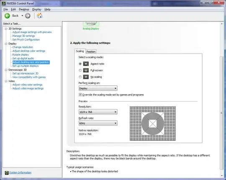Screen dimensions: 226x180
Task: Open the Help menu
Action: [x=47, y=10]
